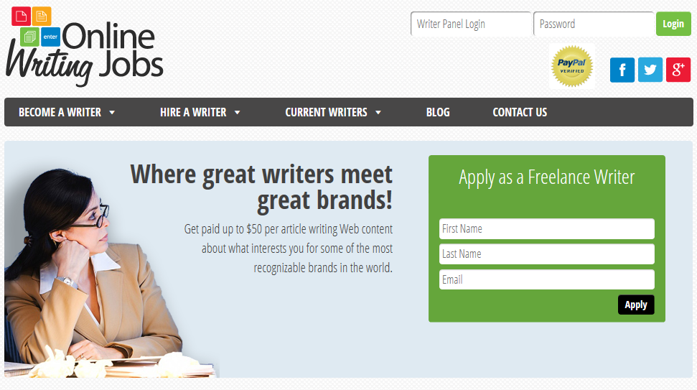
Task: Expand the Hire a Writer dropdown arrow
Action: (x=238, y=113)
